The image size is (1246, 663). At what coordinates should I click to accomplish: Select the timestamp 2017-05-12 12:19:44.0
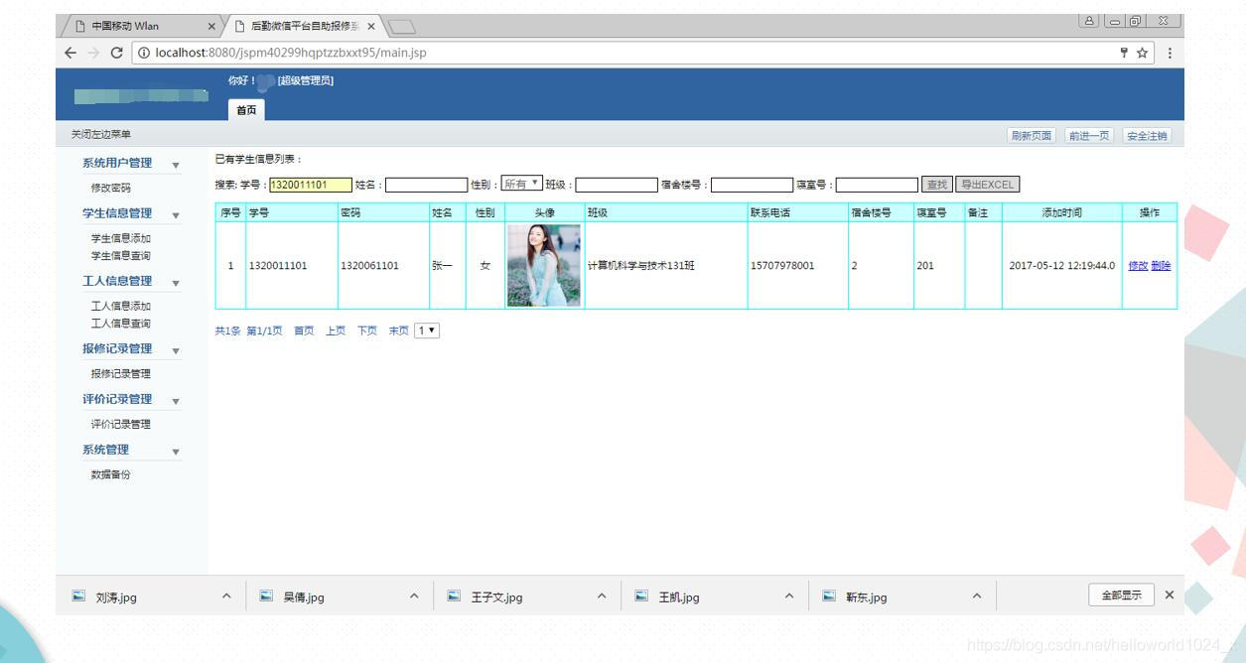point(1061,266)
